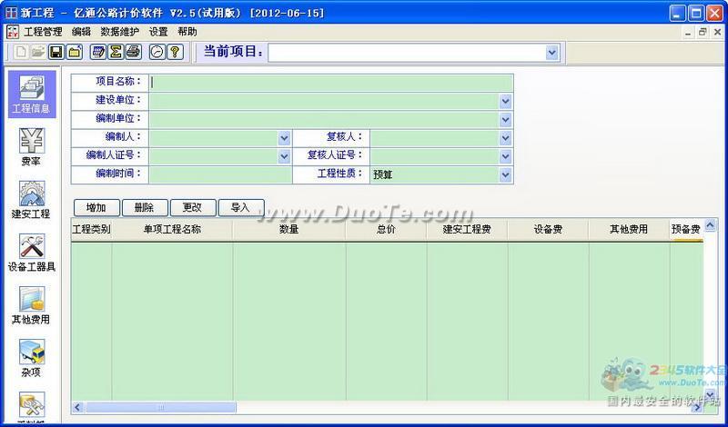Expand the 编制人 dropdown
Screen dimensions: 728x427
pyautogui.click(x=284, y=138)
